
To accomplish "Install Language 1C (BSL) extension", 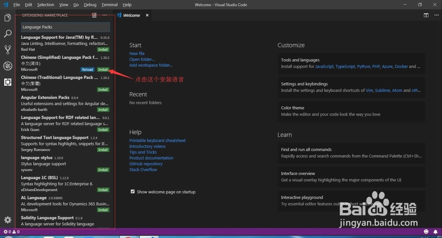I will pos(103,190).
